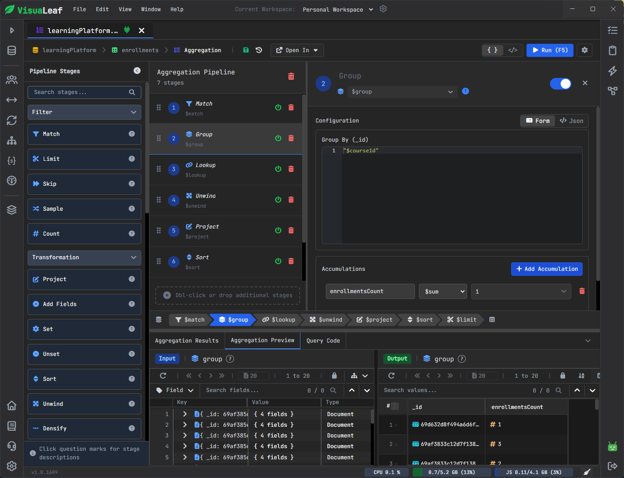Click the logout icon at bottom right
This screenshot has width=624, height=478.
click(x=612, y=466)
